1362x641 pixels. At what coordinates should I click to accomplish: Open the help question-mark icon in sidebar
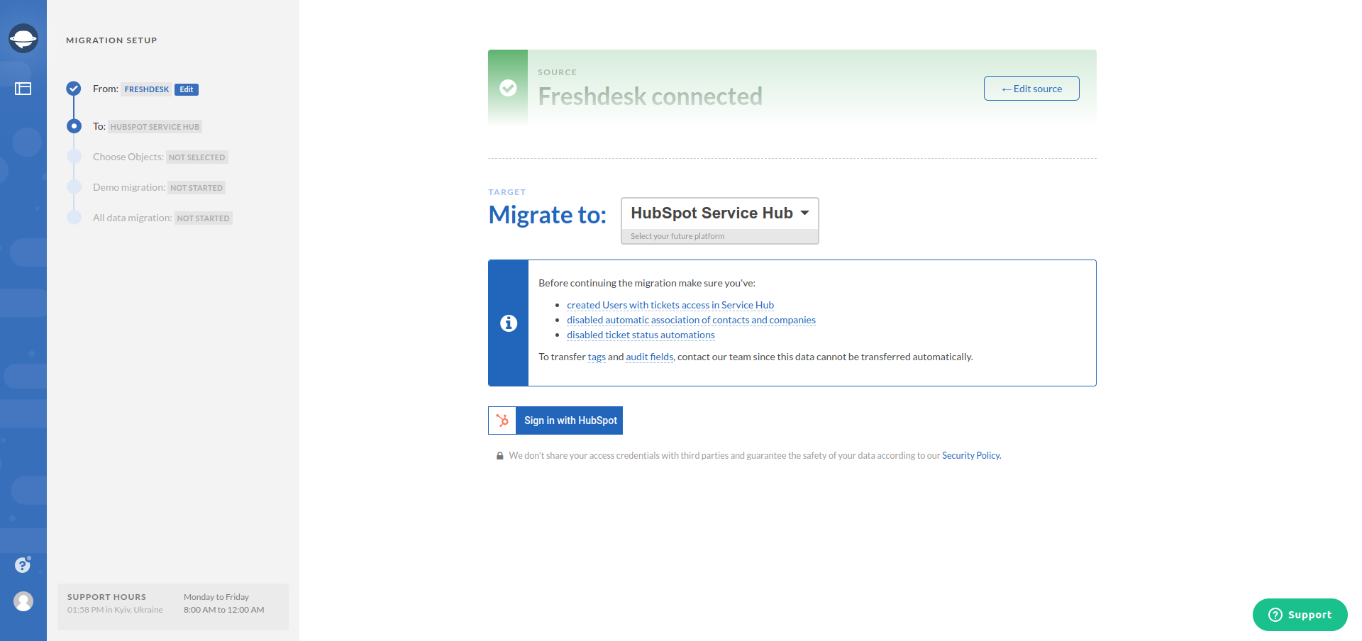(x=23, y=564)
